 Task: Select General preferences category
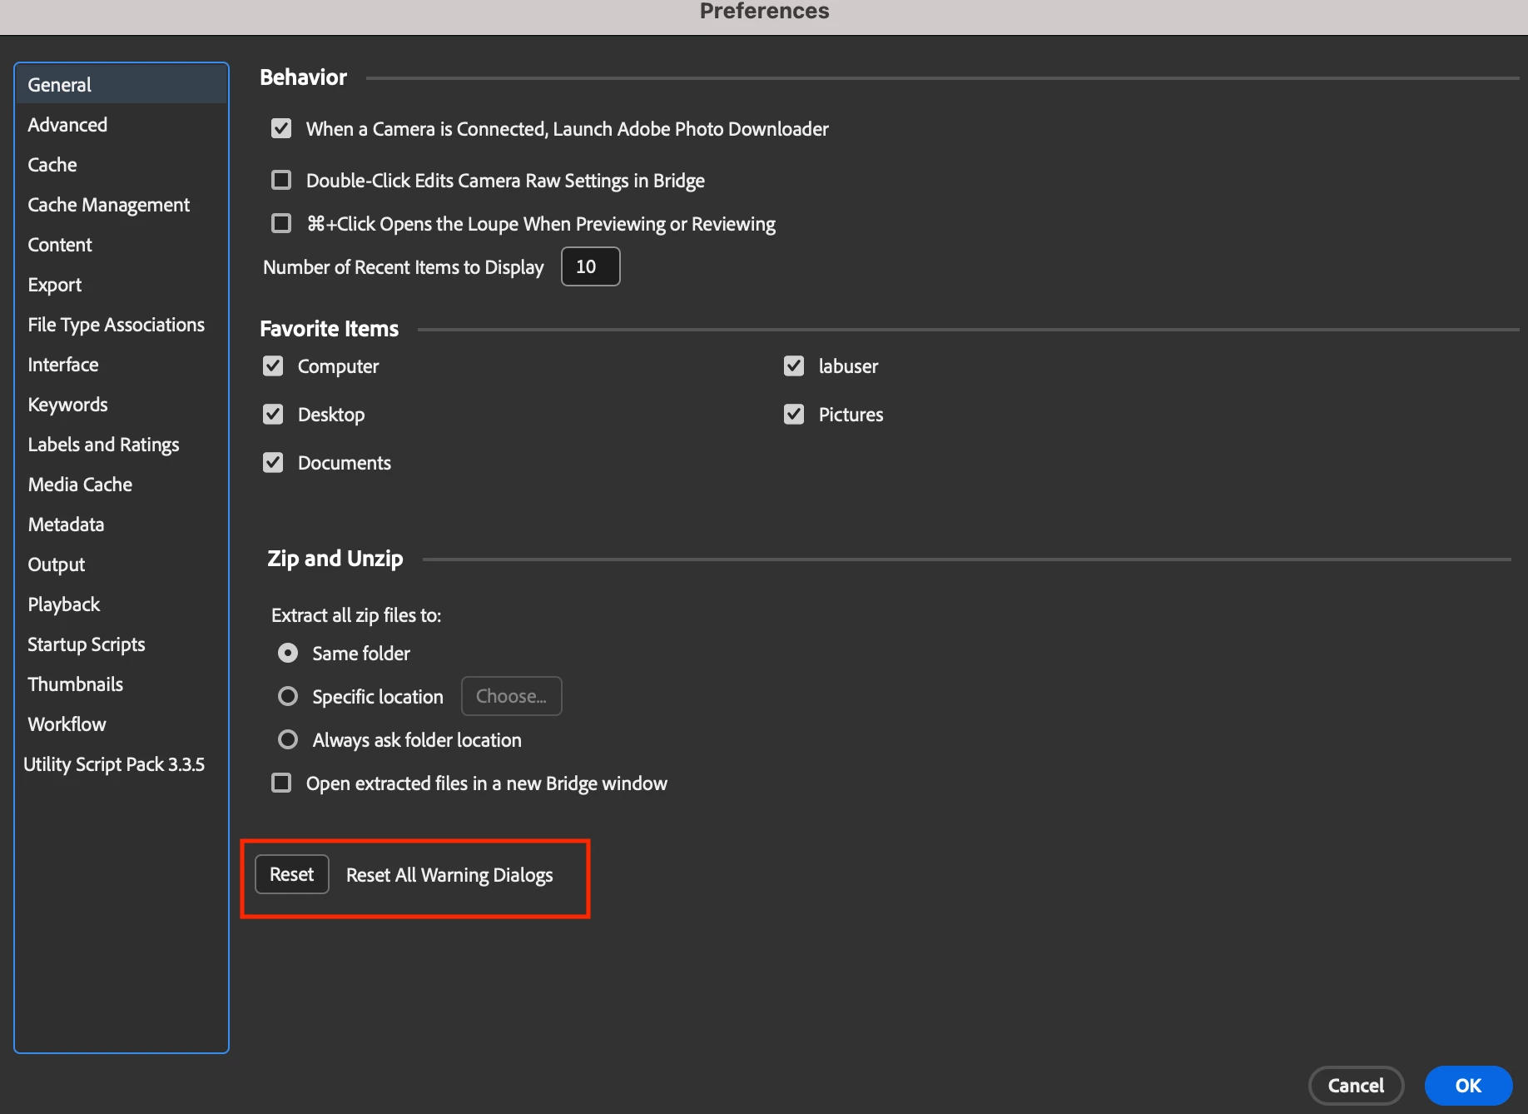click(x=122, y=85)
